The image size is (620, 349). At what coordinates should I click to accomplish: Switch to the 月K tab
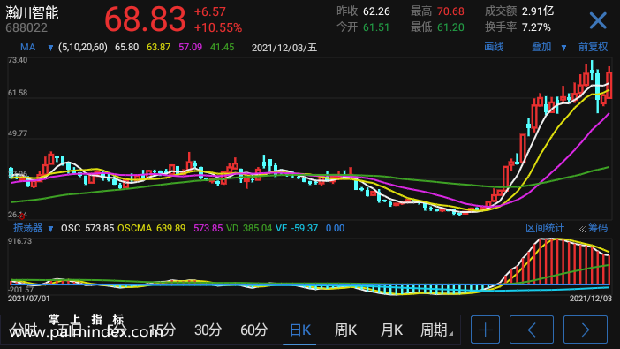tap(391, 330)
